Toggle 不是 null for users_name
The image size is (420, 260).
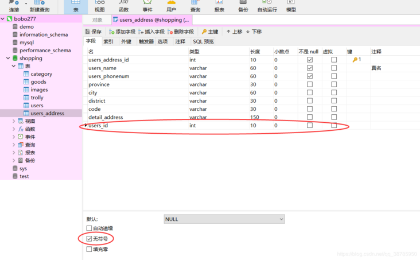[310, 68]
